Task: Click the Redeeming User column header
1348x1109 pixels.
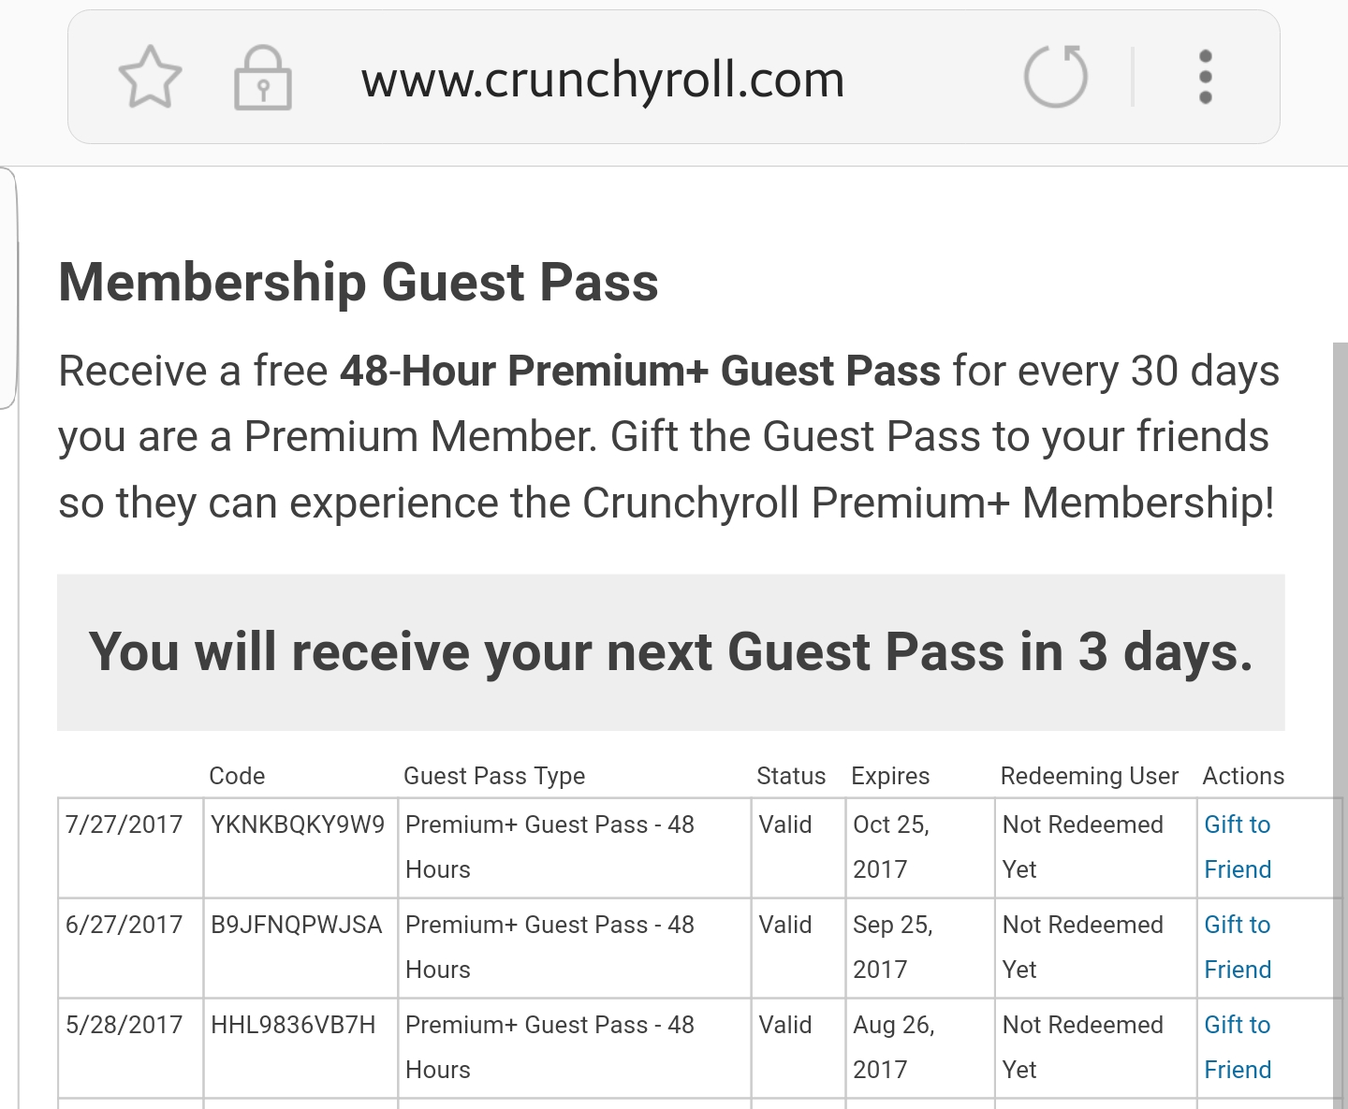Action: (1089, 776)
